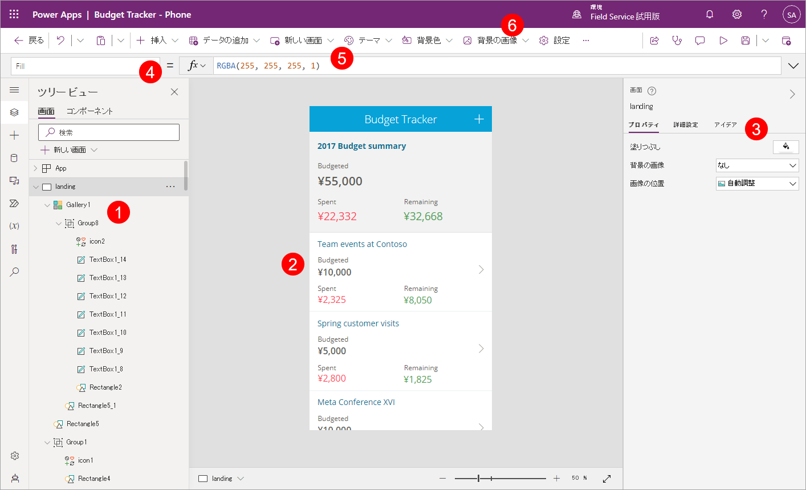Screen dimensions: 806x490
Task: Click the undo icon
Action: [x=60, y=41]
